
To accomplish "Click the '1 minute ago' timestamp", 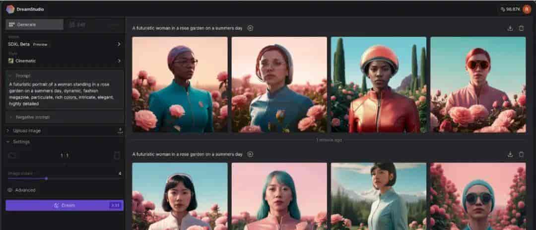I will click(x=329, y=140).
